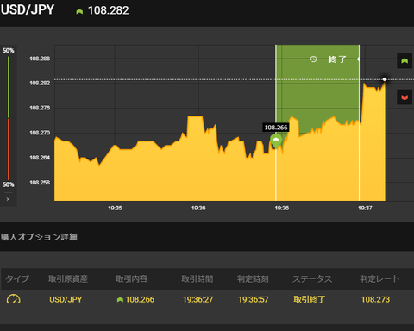
Task: Close the sentiment bar with the X
Action: click(x=9, y=199)
